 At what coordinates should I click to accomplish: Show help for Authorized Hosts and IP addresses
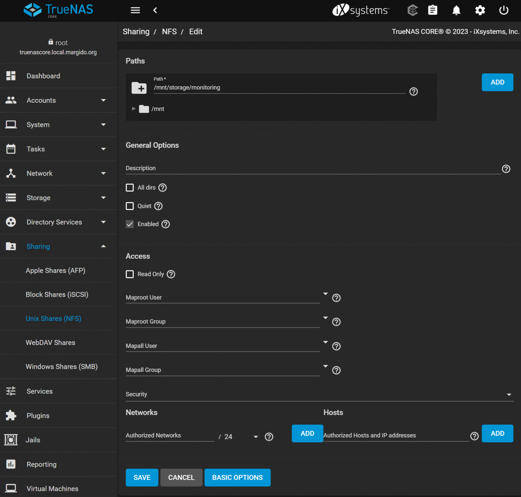point(475,436)
